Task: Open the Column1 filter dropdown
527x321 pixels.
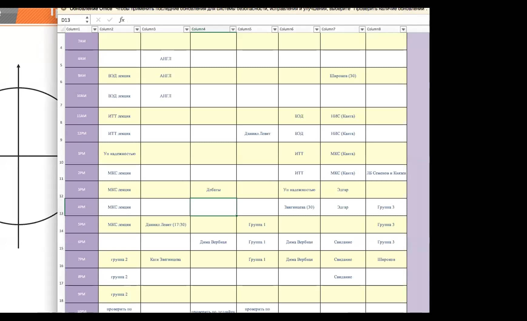Action: (95, 29)
